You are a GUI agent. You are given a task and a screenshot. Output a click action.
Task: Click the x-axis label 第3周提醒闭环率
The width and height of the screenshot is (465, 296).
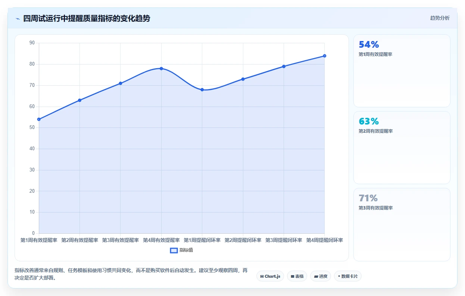point(284,240)
